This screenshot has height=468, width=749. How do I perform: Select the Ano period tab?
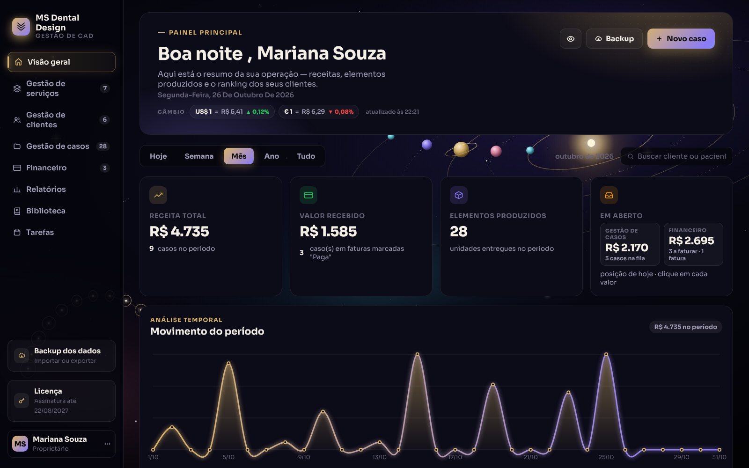272,156
